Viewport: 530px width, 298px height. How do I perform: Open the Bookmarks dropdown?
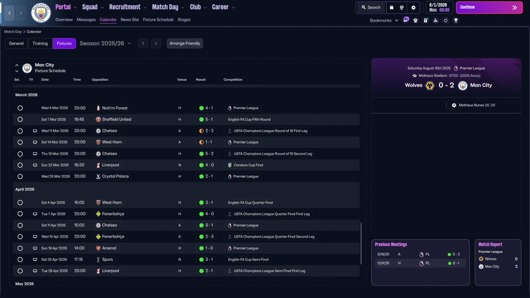coord(384,20)
